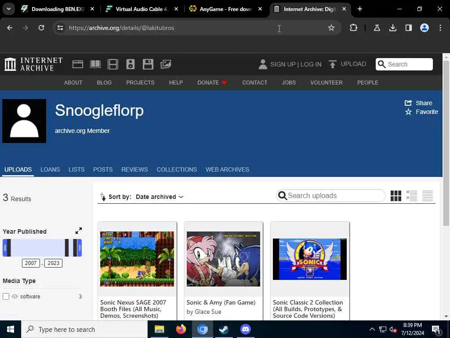The image size is (450, 338).
Task: Click the magnifier icon in Search uploads
Action: [283, 196]
